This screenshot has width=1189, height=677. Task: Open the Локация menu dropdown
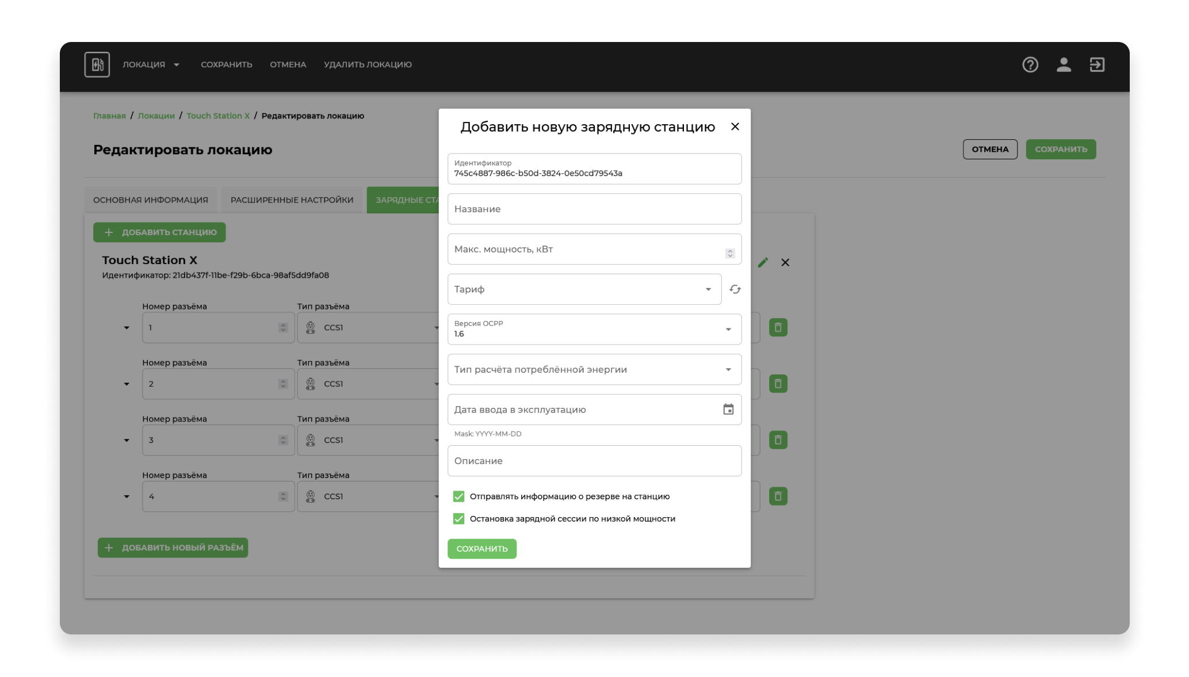coord(151,64)
